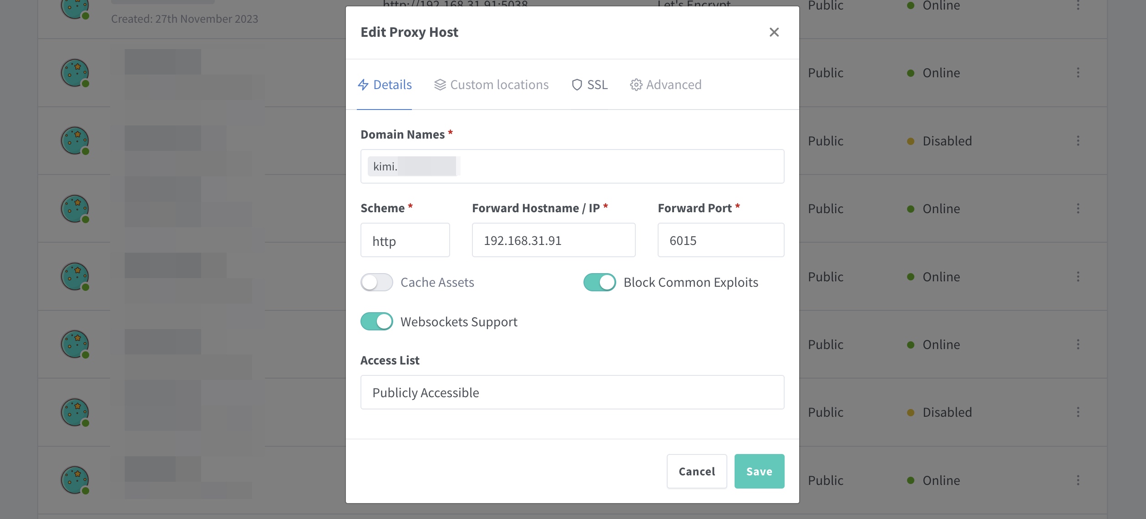Click the Domain Names tag input field
The height and width of the screenshot is (519, 1146).
[572, 166]
